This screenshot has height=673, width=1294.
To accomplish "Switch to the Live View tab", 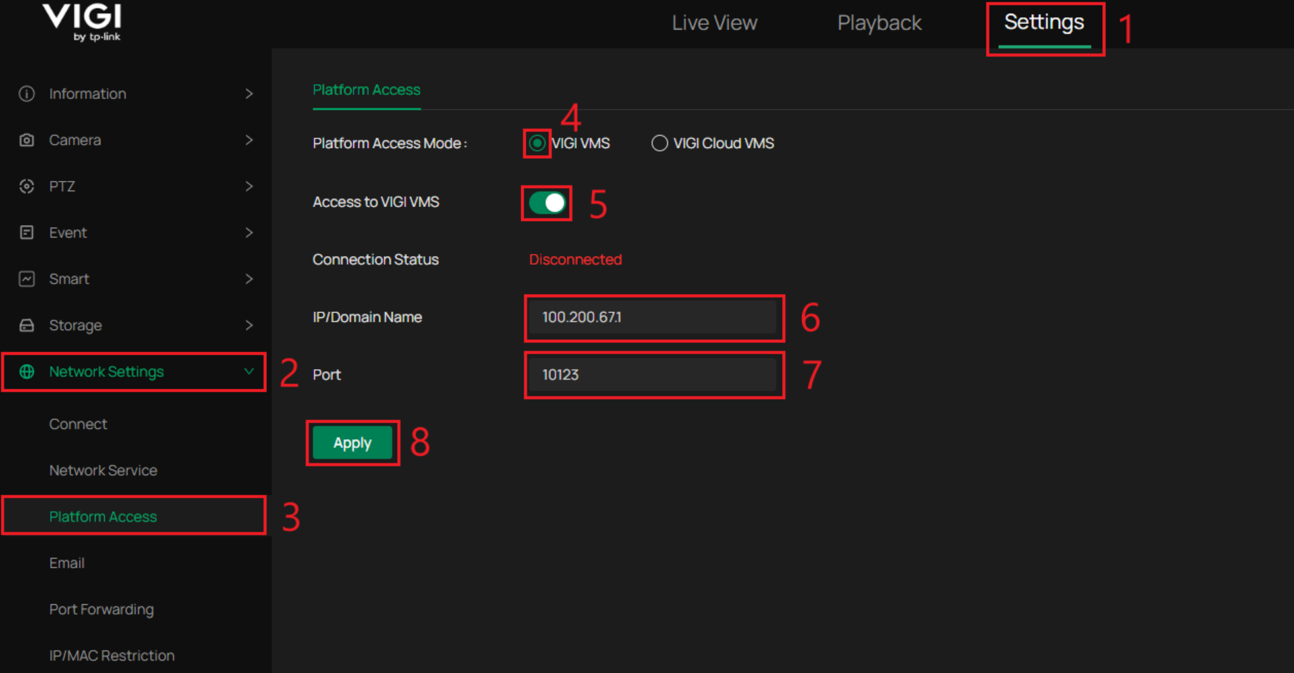I will point(714,23).
